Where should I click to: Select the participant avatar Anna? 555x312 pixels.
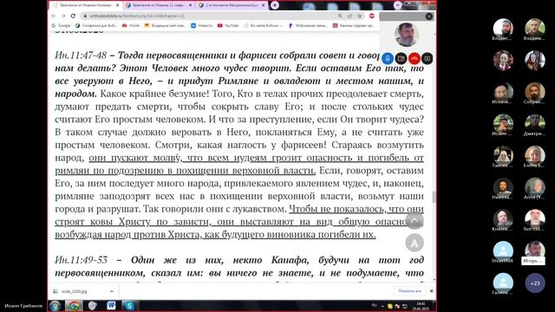535,187
